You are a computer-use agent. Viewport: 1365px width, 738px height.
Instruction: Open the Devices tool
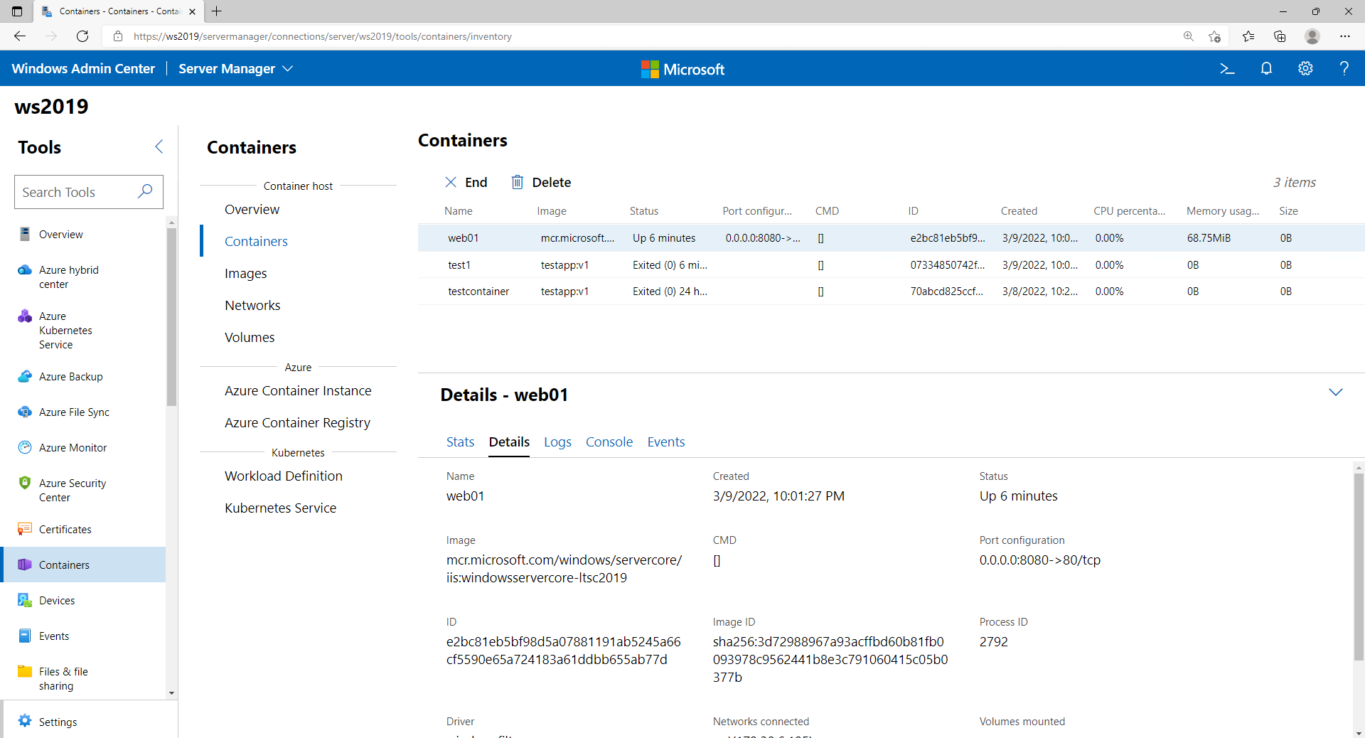57,600
